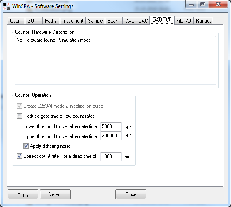231x207 pixels.
Task: Click the Close button at bottom
Action: pos(131,194)
